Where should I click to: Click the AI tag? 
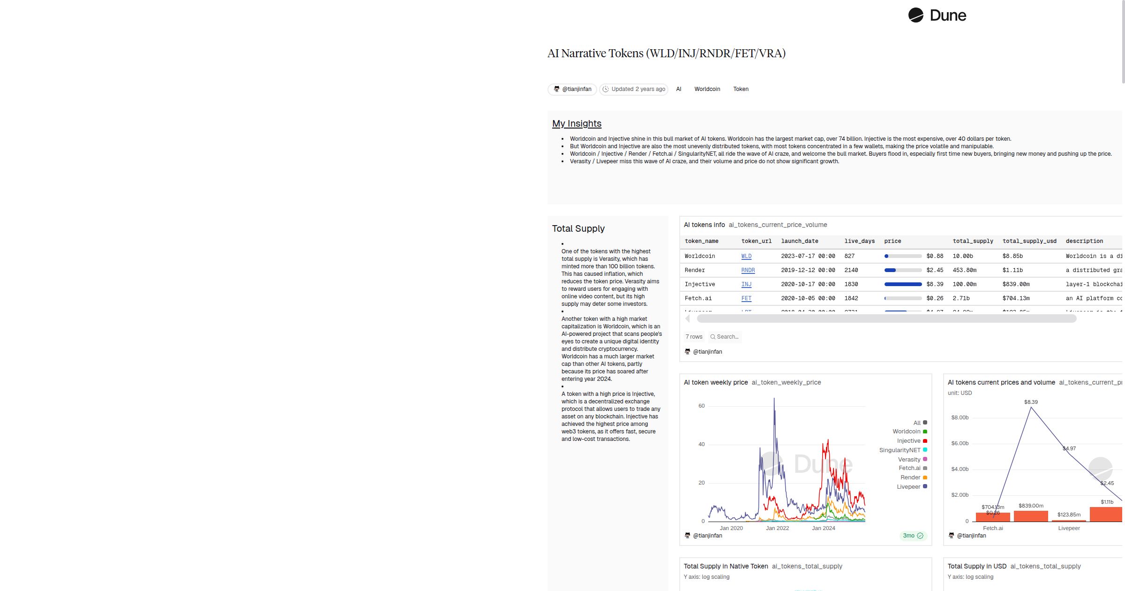678,89
